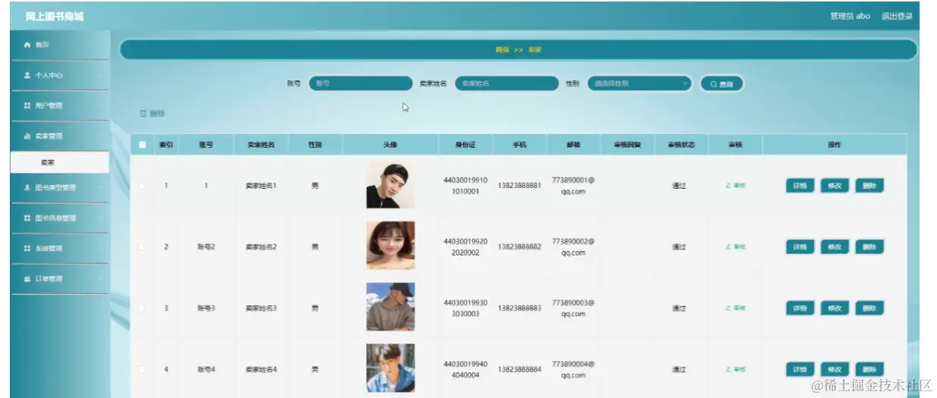Click the grid icon beside 图书信息管理
The height and width of the screenshot is (398, 937).
(x=27, y=218)
